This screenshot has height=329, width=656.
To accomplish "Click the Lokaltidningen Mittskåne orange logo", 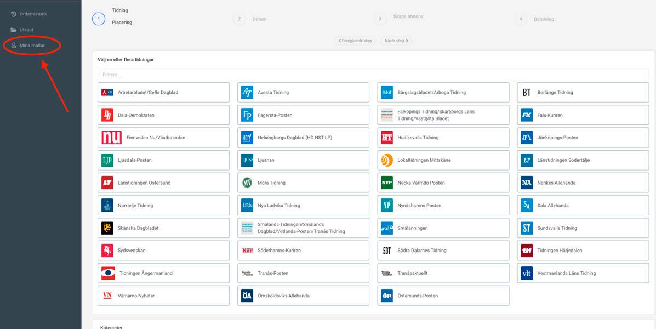I will point(387,160).
